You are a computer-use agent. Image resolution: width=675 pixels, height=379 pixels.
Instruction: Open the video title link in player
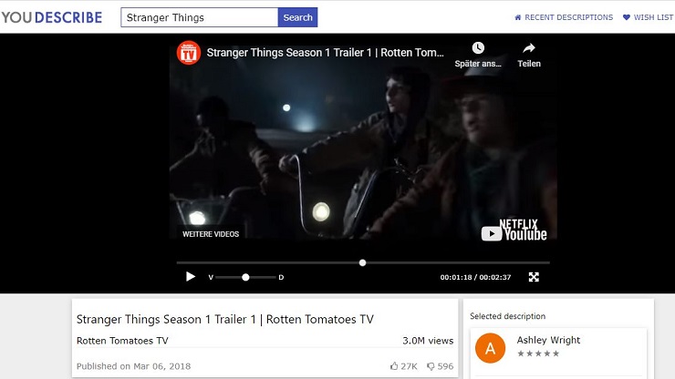[x=325, y=53]
